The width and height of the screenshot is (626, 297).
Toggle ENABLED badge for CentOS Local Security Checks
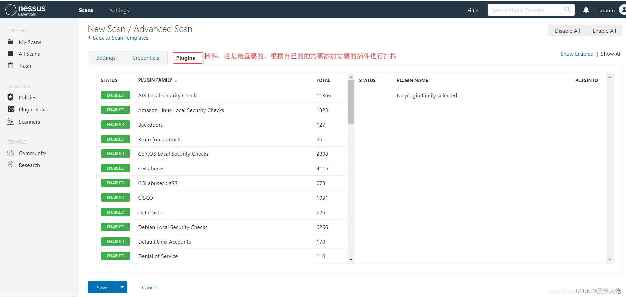115,154
